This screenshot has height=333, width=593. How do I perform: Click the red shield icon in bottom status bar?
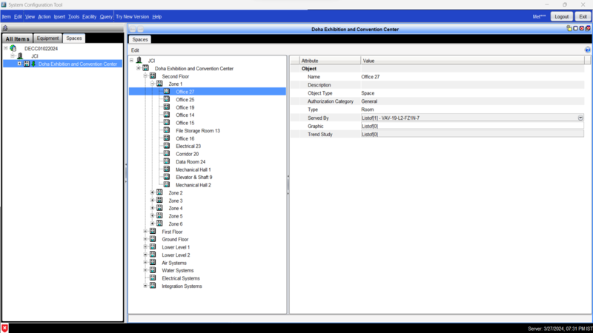(x=5, y=328)
